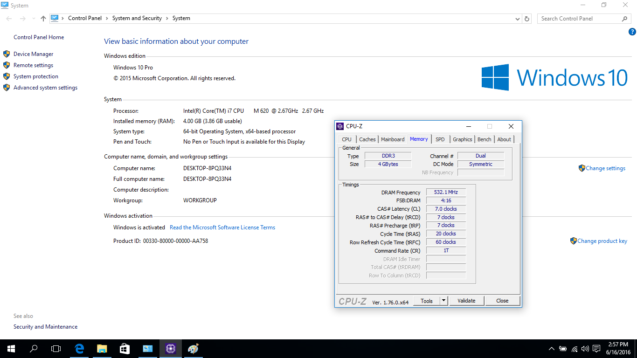This screenshot has width=637, height=358.
Task: Open the SPD tab
Action: [440, 139]
